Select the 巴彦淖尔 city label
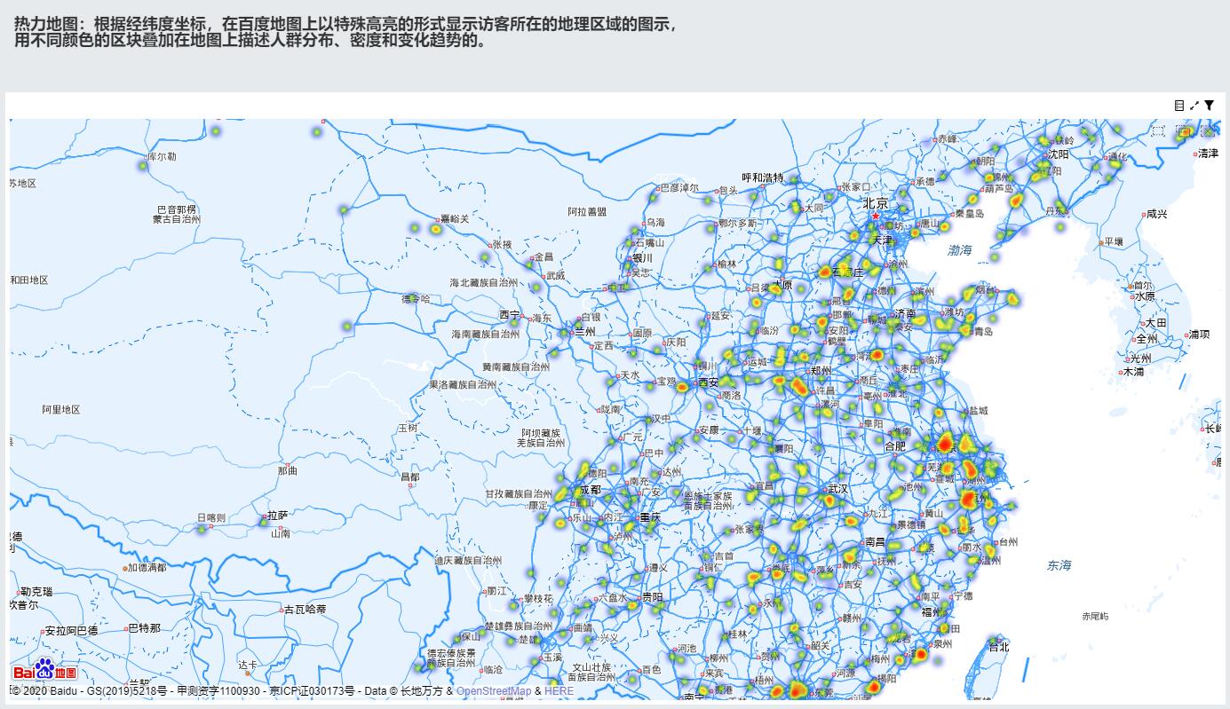Viewport: 1230px width, 709px height. [x=679, y=188]
